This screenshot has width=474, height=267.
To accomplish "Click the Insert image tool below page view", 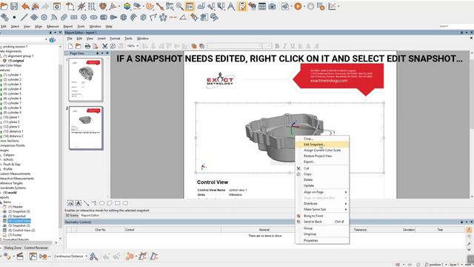I will [x=70, y=203].
